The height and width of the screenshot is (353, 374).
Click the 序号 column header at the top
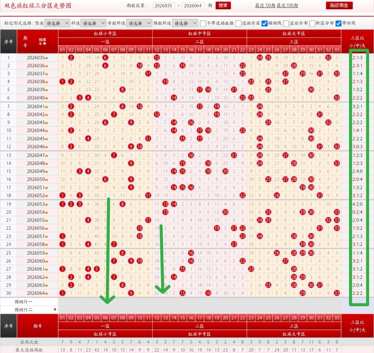pyautogui.click(x=9, y=42)
